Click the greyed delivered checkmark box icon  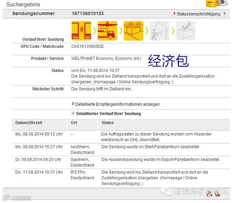(x=186, y=31)
